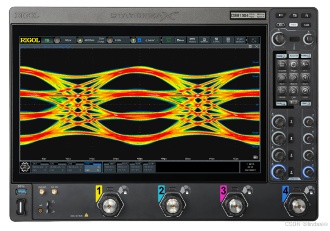
Task: Open the Cursors toolbar icon
Action: point(216,40)
